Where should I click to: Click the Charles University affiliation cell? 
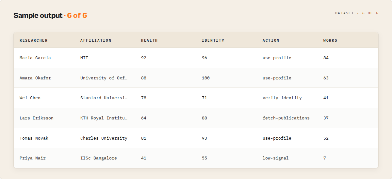[104, 138]
